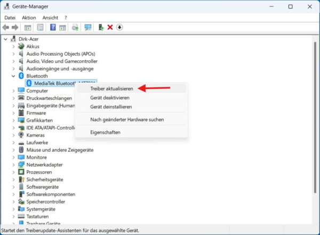Click the Akkus battery icon

click(x=21, y=46)
